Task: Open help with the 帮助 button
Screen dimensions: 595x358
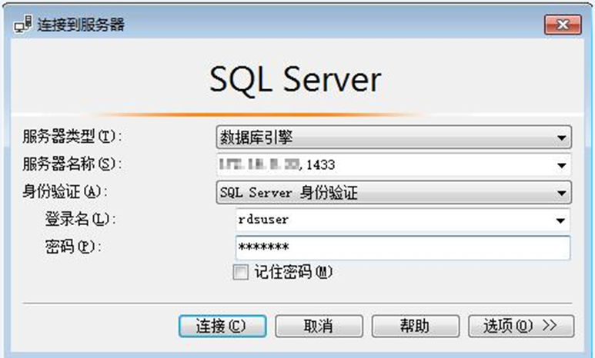Action: (x=415, y=326)
